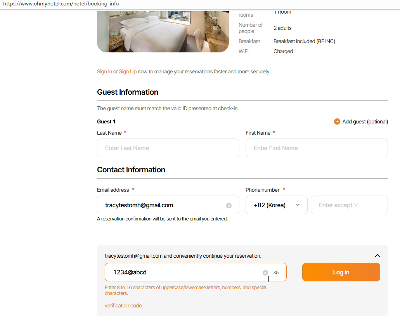This screenshot has height=319, width=400.
Task: Open the Sign In link
Action: pos(104,71)
